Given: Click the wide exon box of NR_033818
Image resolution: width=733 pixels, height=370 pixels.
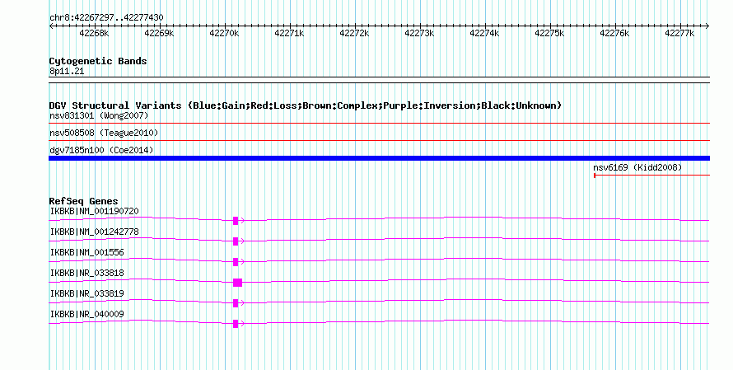Looking at the screenshot, I should pos(237,283).
